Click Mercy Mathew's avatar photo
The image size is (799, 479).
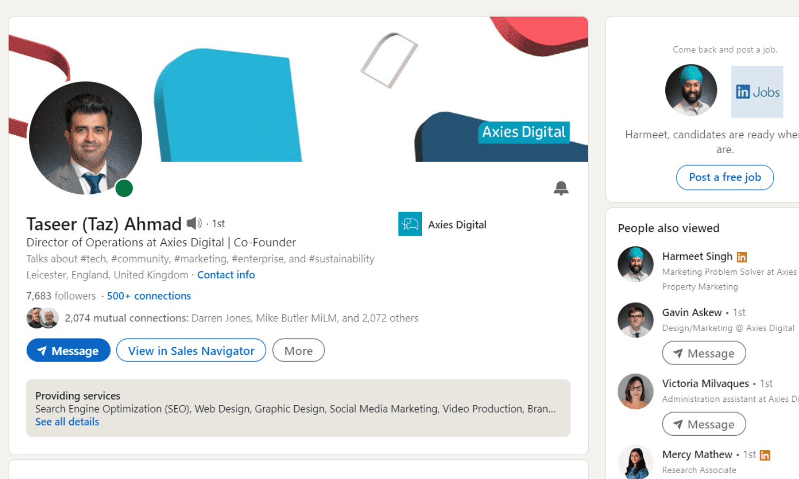tap(635, 462)
